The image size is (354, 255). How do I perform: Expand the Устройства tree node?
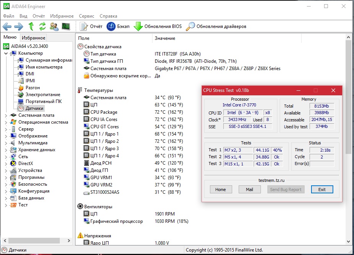tap(6, 171)
